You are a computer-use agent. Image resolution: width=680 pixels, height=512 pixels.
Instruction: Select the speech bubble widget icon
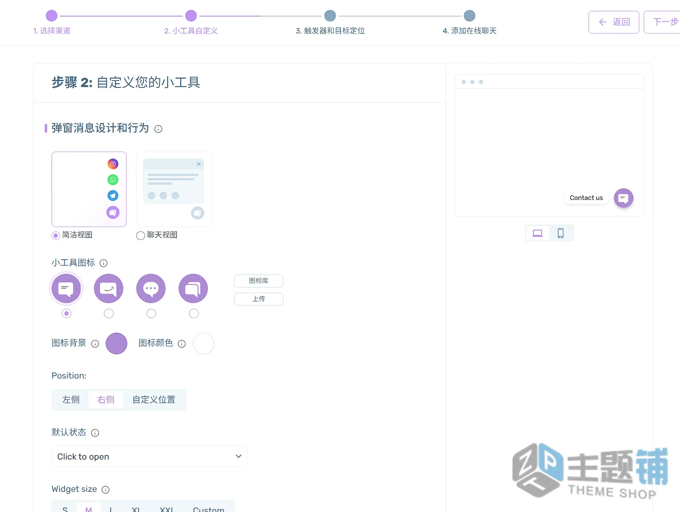(x=66, y=289)
